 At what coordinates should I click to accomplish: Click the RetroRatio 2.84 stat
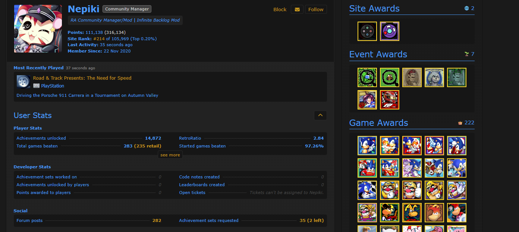tap(251, 138)
